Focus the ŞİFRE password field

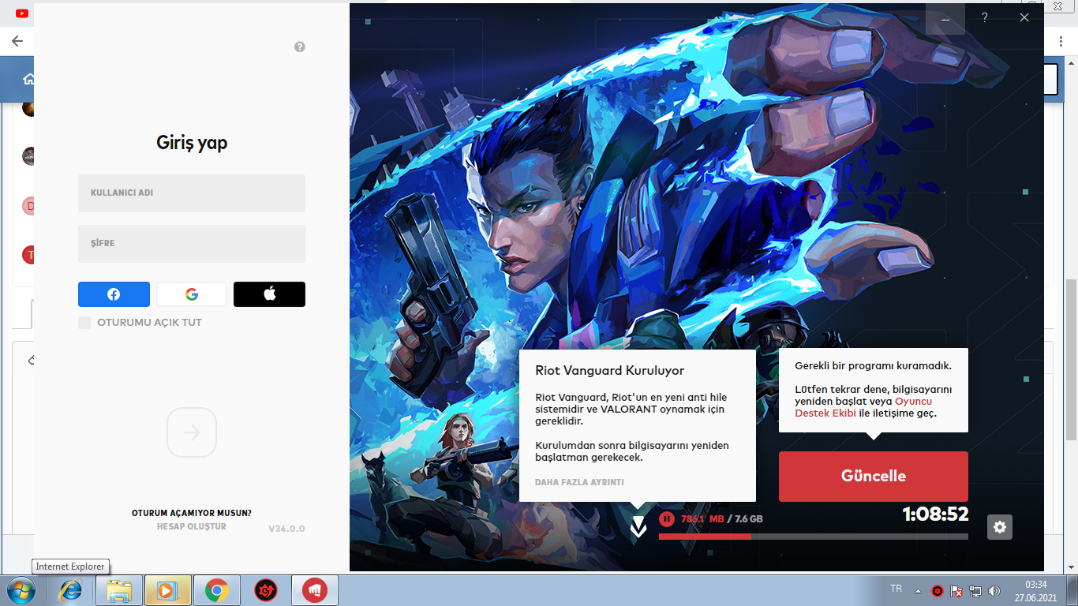pos(192,243)
